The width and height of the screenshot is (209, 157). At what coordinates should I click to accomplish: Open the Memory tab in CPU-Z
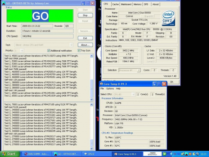[x=138, y=4]
